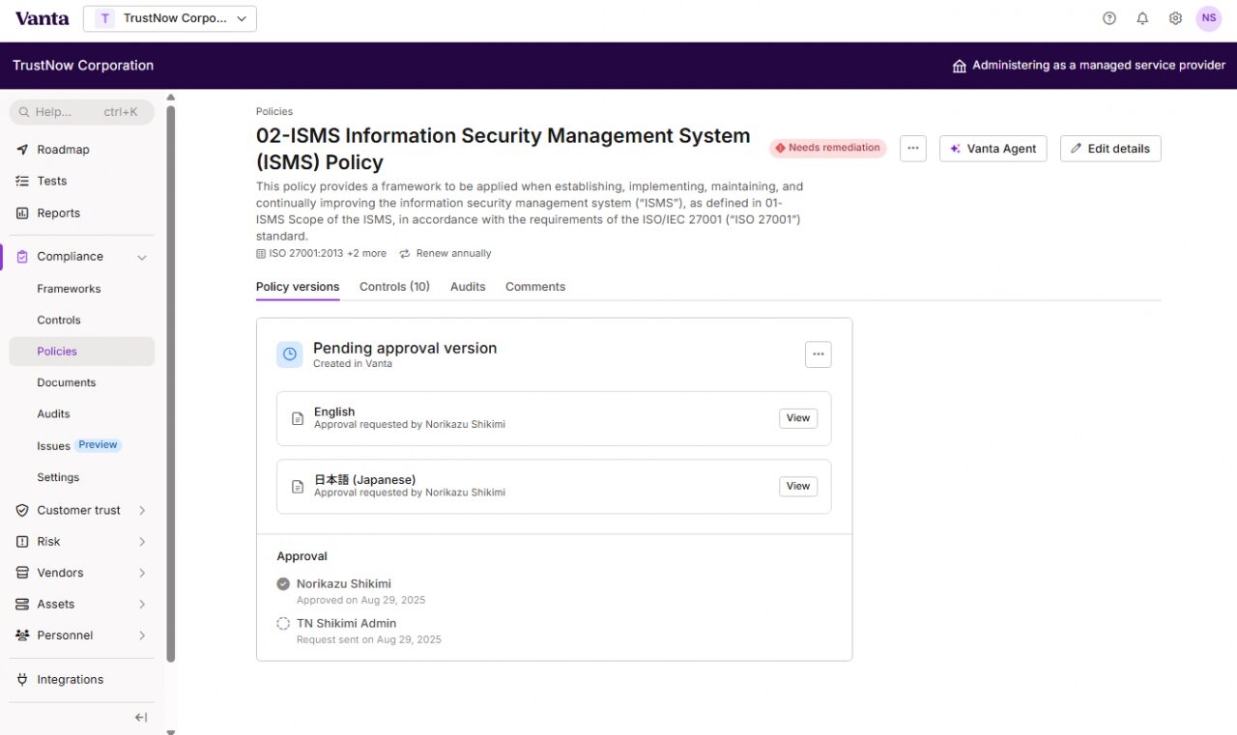Click the 'Approved on Aug 29, 2025' text
1237x735 pixels.
(360, 601)
